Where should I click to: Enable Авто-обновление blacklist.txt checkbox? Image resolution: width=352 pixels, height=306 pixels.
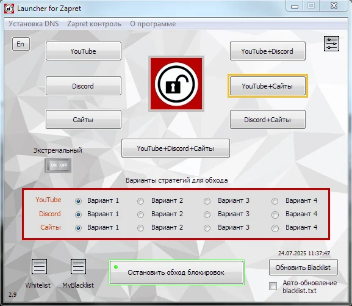point(273,286)
